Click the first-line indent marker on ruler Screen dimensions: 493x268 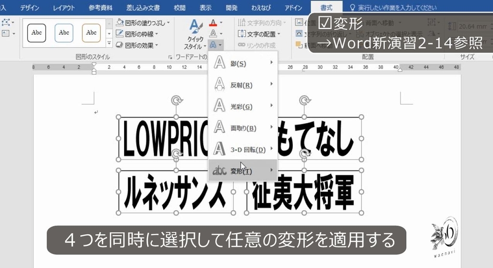click(x=94, y=65)
